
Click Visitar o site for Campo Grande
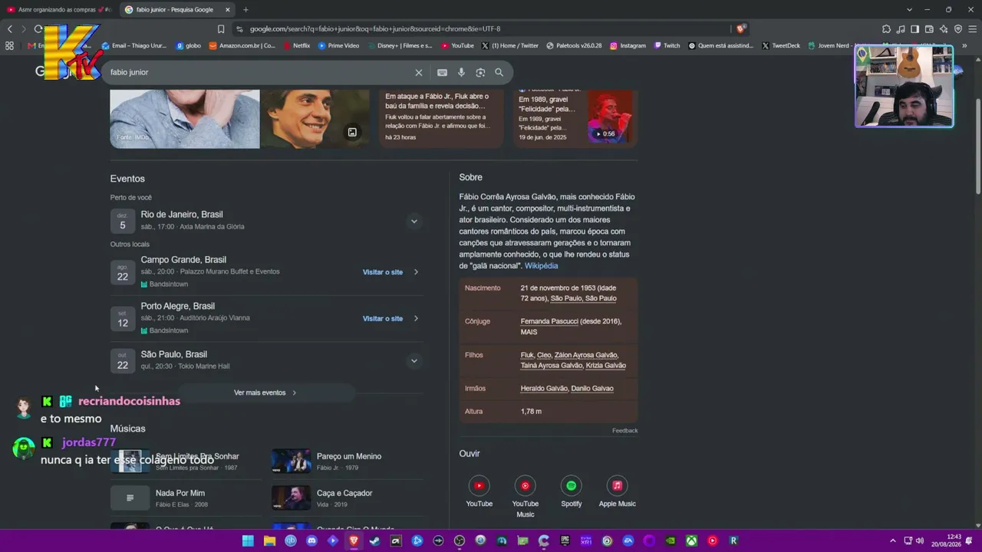pyautogui.click(x=383, y=272)
